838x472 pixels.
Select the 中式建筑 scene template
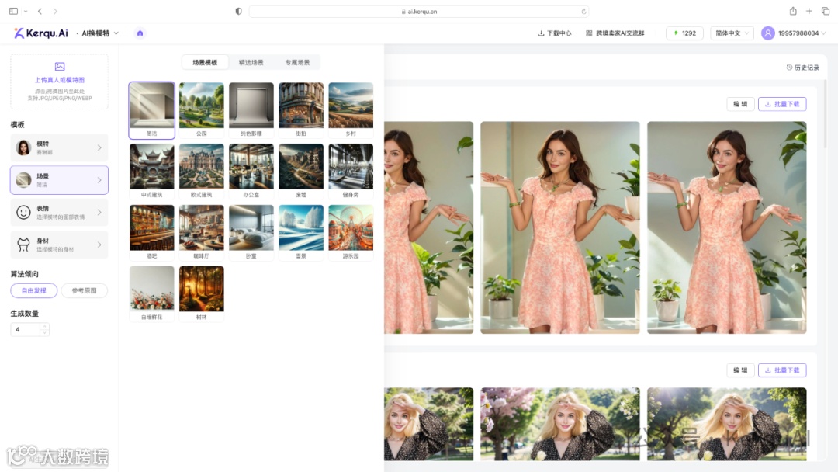[152, 171]
